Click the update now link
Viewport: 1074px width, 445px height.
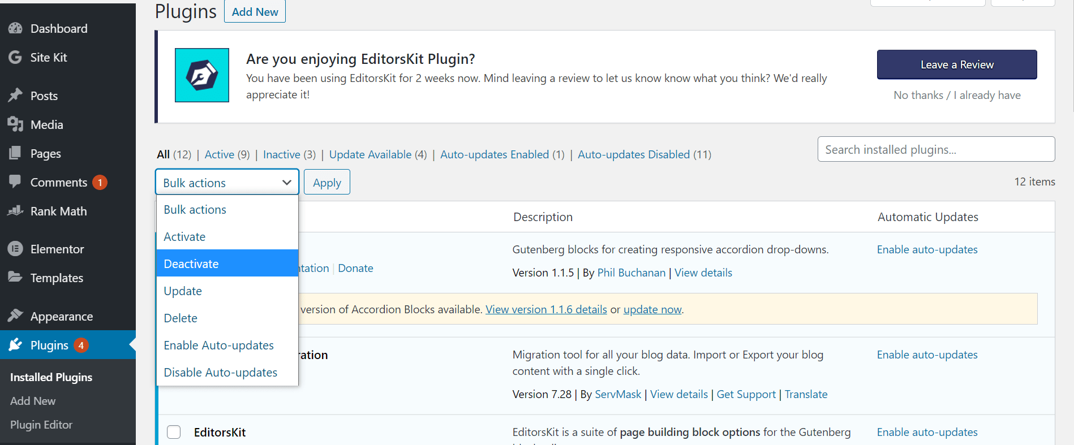652,309
